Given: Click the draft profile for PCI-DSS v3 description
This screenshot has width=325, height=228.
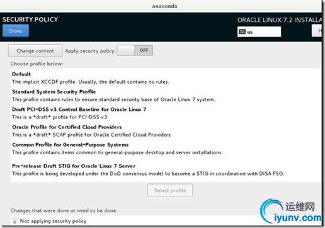Looking at the screenshot, I should 60,117.
